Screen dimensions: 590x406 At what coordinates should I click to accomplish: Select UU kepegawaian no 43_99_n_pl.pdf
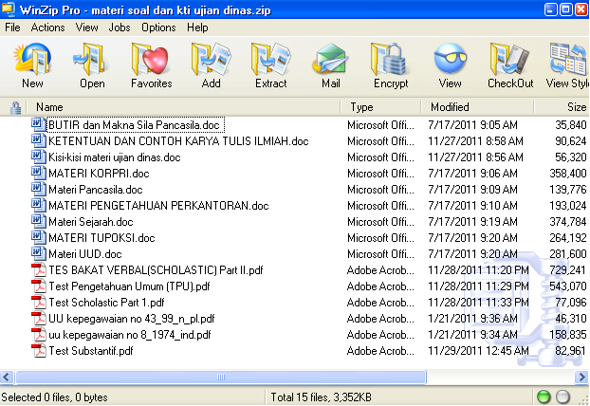[132, 319]
